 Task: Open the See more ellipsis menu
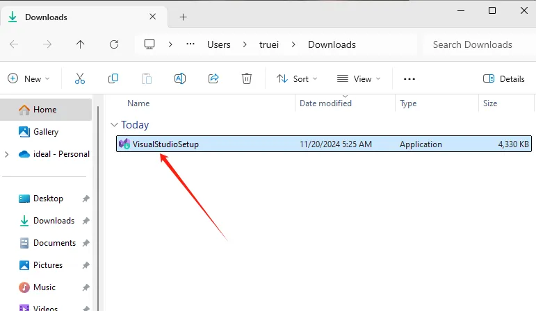[x=409, y=79]
